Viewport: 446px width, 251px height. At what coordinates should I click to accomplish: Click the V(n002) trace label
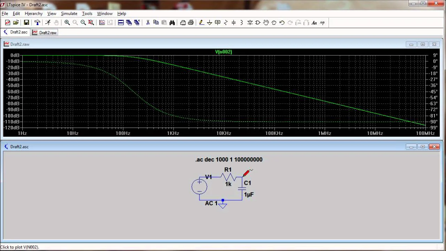click(x=223, y=52)
